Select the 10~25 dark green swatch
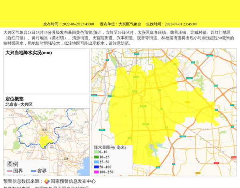Screen dimensions: 240x188 point(96,157)
